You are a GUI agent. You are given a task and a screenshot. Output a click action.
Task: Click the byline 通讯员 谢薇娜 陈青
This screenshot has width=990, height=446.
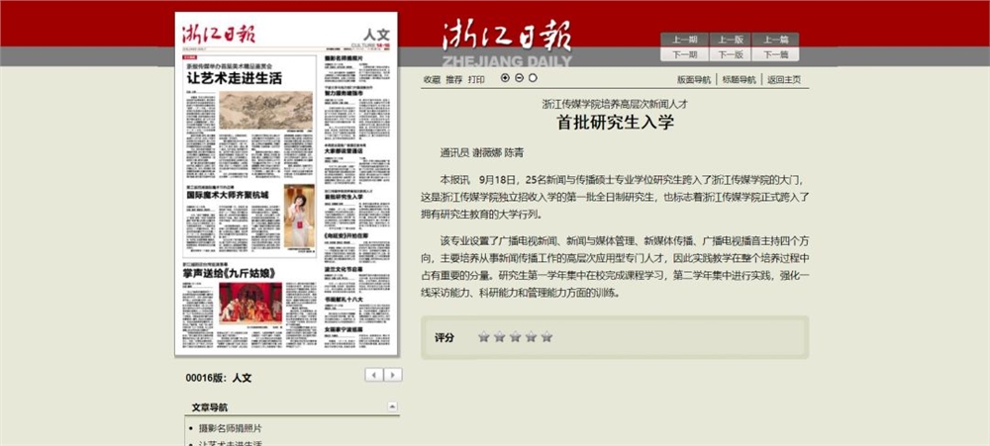tap(482, 152)
